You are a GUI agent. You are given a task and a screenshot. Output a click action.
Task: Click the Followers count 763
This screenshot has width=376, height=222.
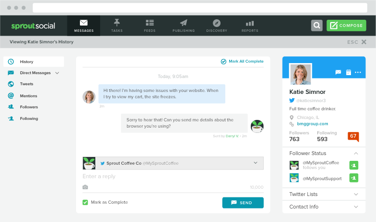click(294, 139)
